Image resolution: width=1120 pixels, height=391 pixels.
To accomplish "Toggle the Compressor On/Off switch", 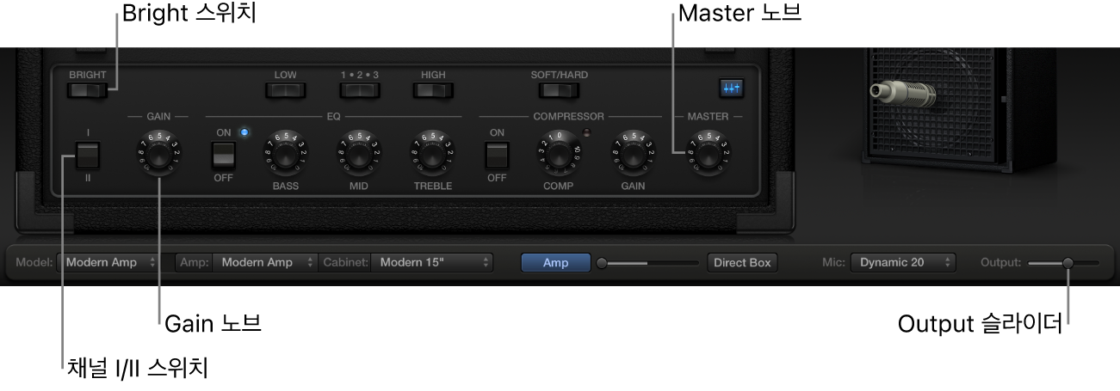I will pos(497,156).
